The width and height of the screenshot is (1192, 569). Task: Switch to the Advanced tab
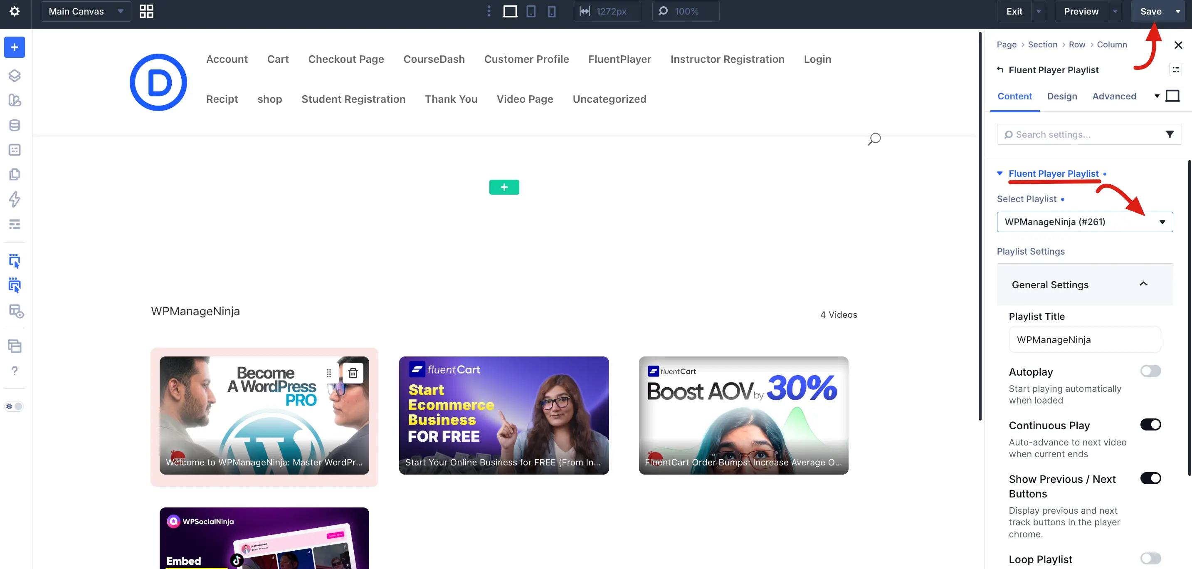click(x=1114, y=96)
